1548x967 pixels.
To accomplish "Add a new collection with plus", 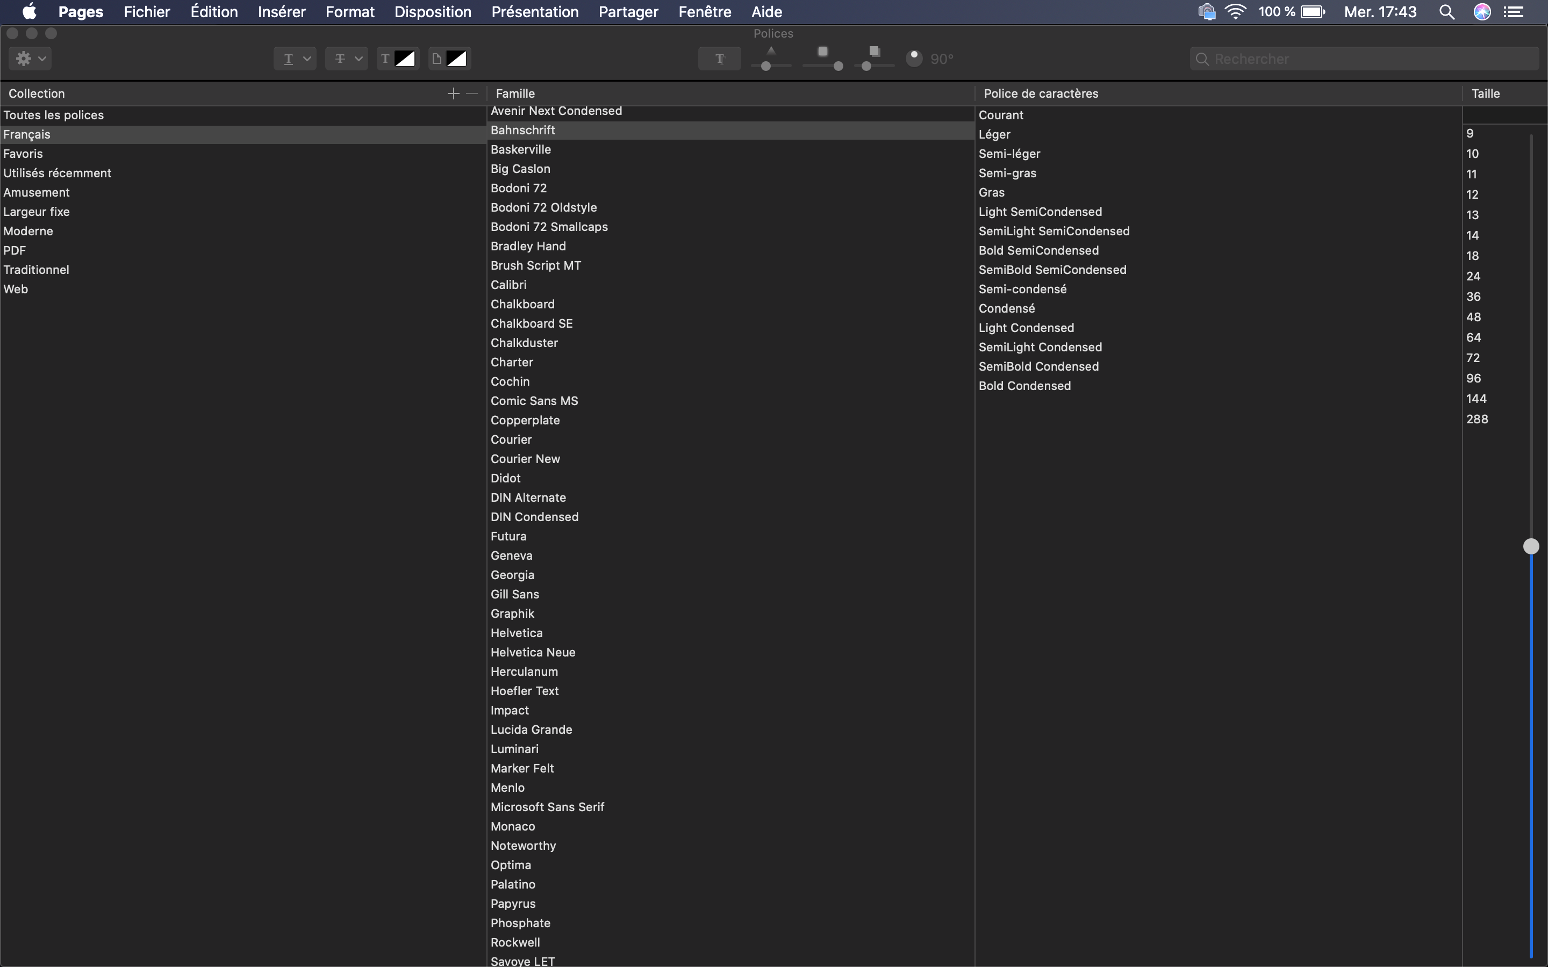I will click(453, 93).
